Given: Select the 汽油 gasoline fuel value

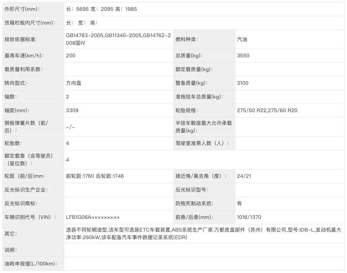Looking at the screenshot, I should click(242, 40).
